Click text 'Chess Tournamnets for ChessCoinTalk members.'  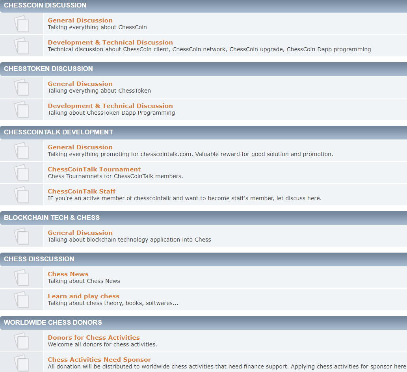[x=115, y=176]
